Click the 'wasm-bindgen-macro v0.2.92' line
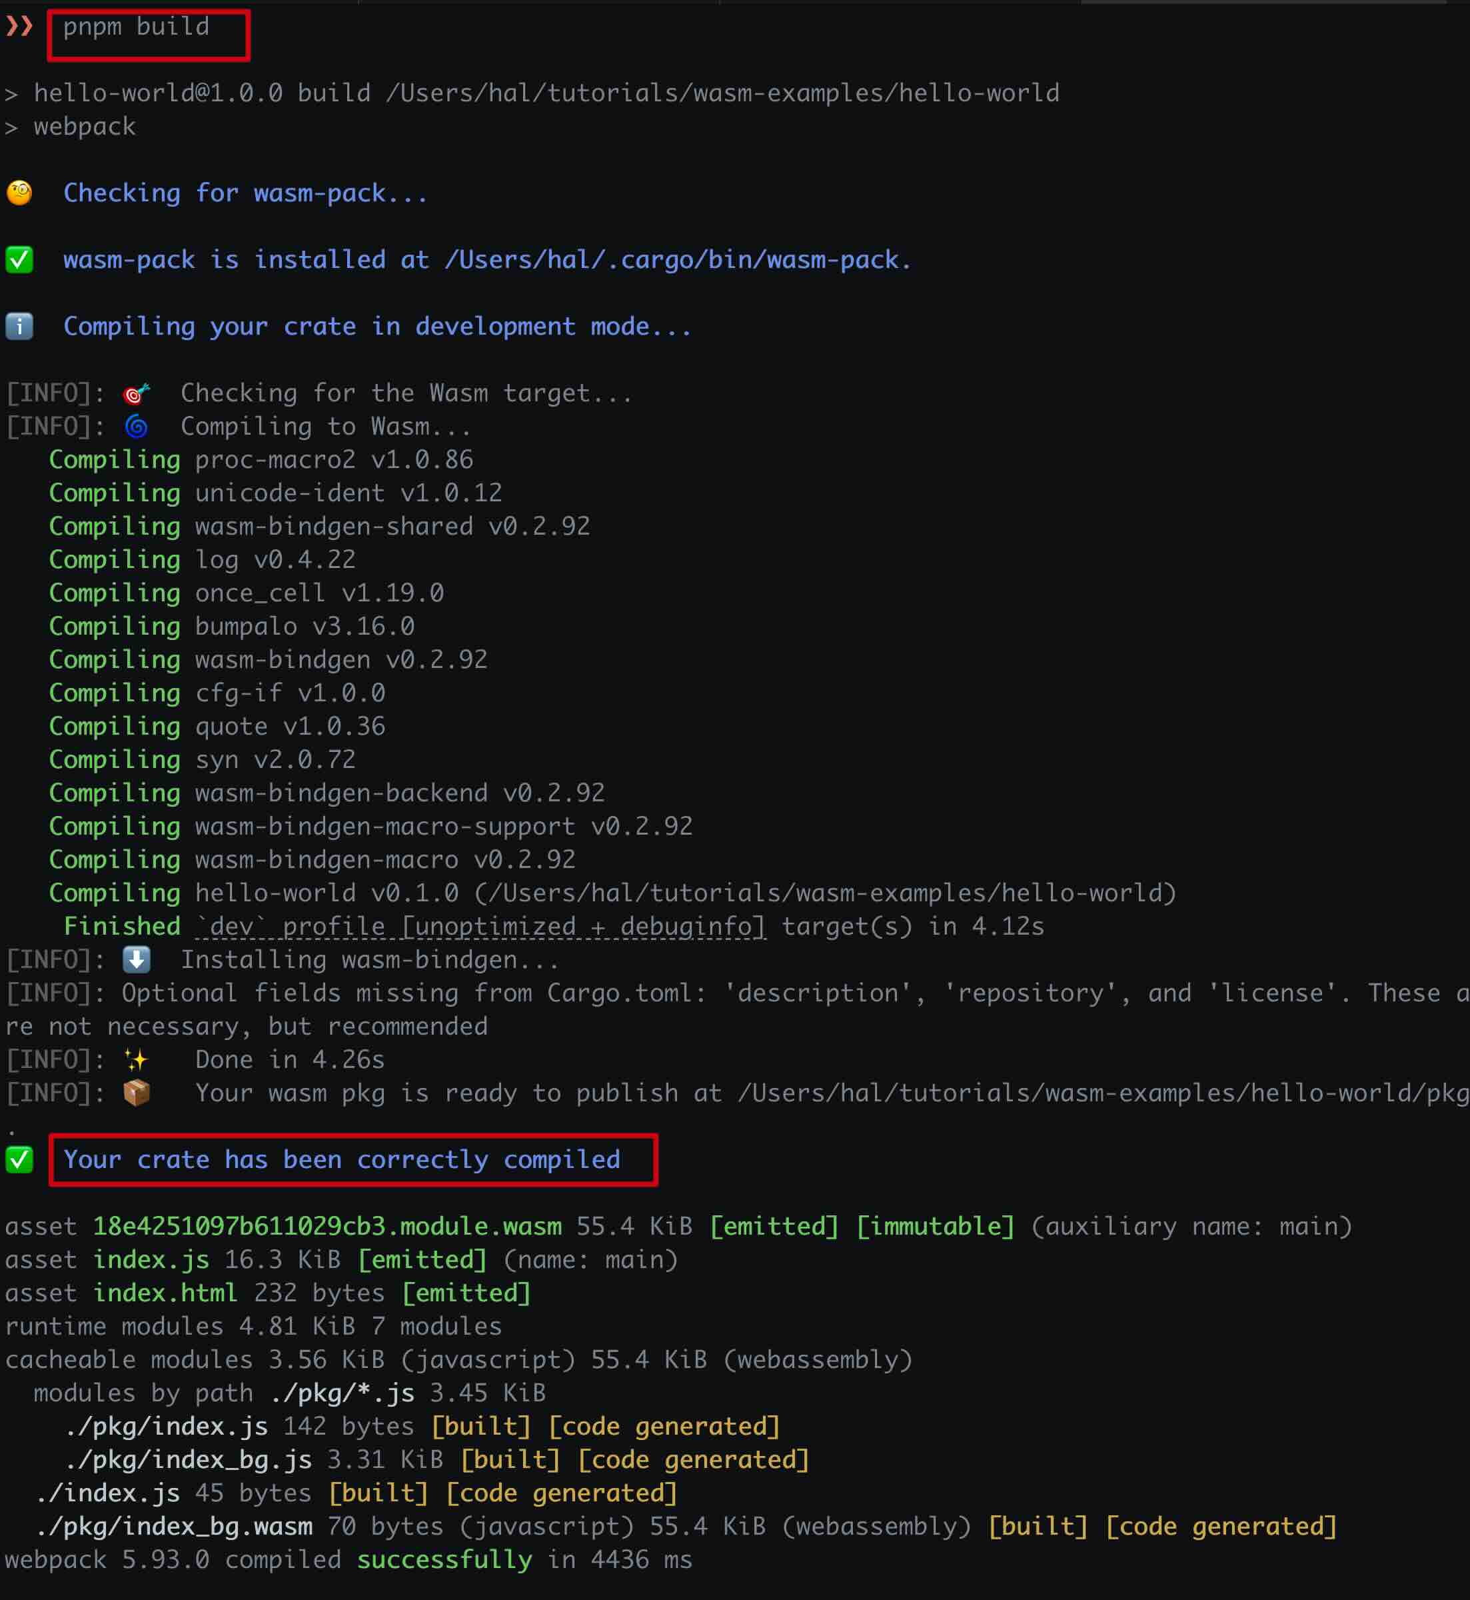Image resolution: width=1470 pixels, height=1600 pixels. 312,860
